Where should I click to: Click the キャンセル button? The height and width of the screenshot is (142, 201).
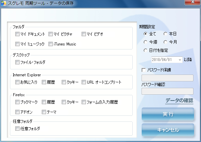[x=168, y=130]
